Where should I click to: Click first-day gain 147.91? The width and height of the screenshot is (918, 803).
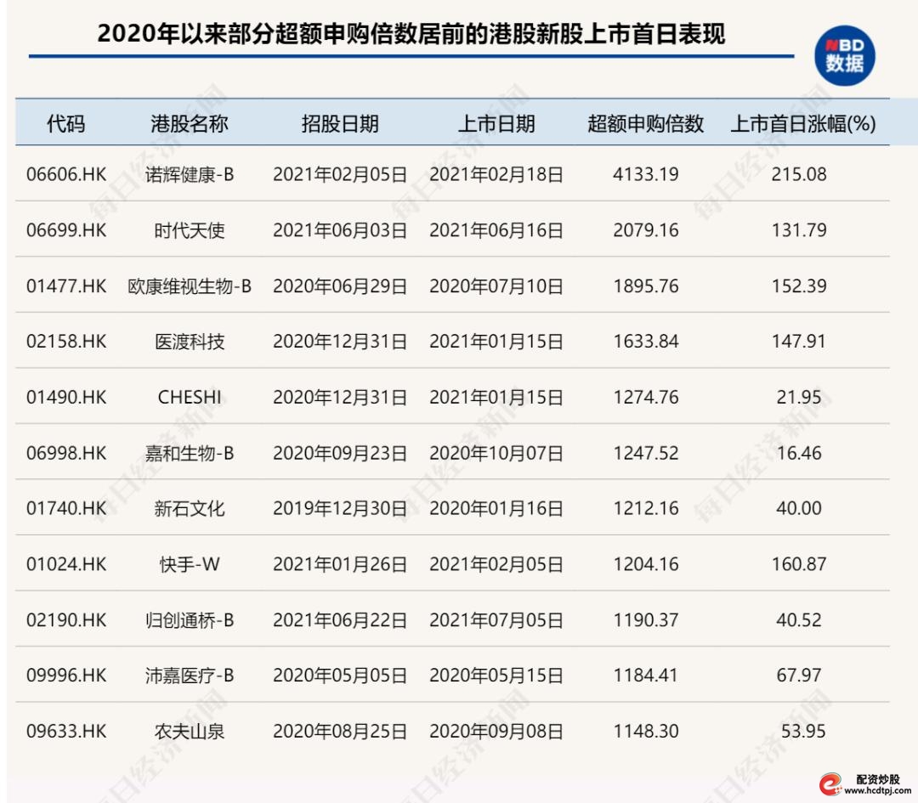(798, 342)
